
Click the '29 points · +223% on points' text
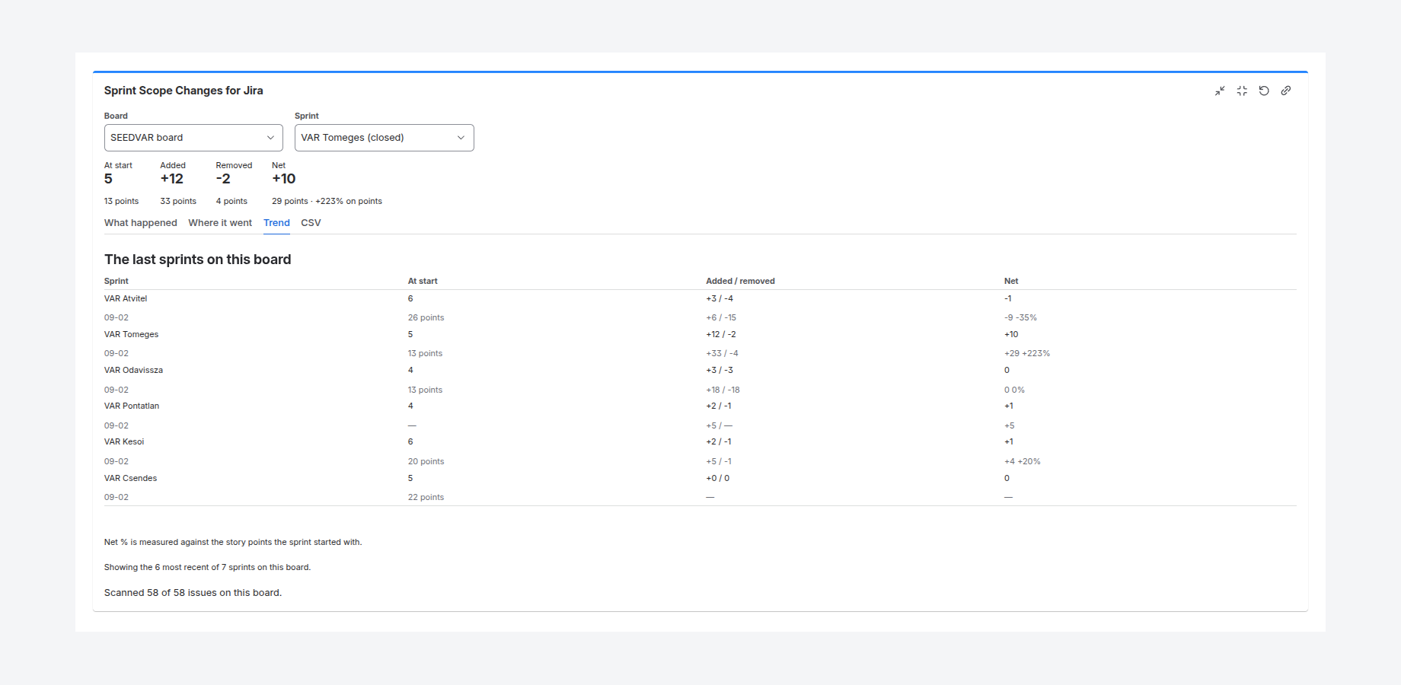coord(327,201)
